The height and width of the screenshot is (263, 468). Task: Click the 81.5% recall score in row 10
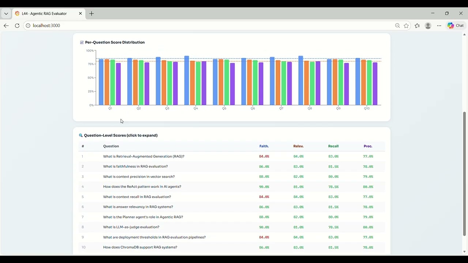pyautogui.click(x=333, y=247)
